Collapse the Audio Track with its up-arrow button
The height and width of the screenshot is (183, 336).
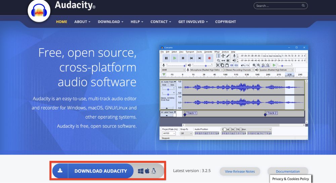[167, 108]
